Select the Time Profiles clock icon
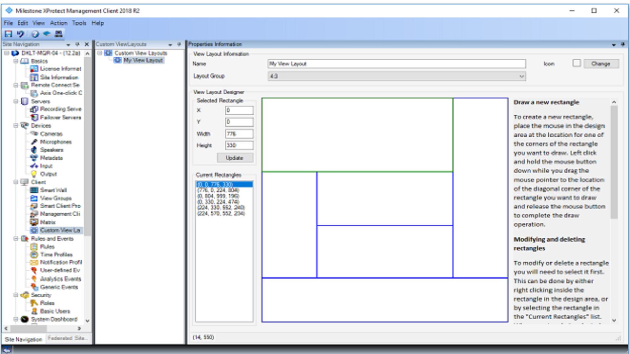Viewport: 630px width, 354px height. (34, 255)
